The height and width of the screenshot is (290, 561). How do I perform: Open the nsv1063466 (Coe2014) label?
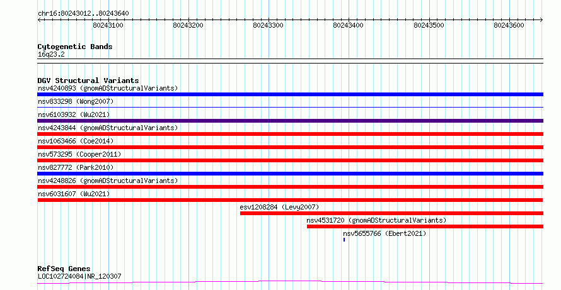tap(76, 141)
